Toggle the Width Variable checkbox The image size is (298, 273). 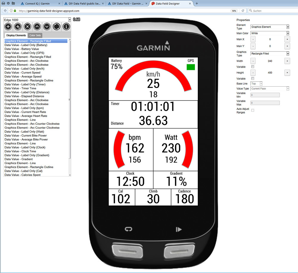253,67
